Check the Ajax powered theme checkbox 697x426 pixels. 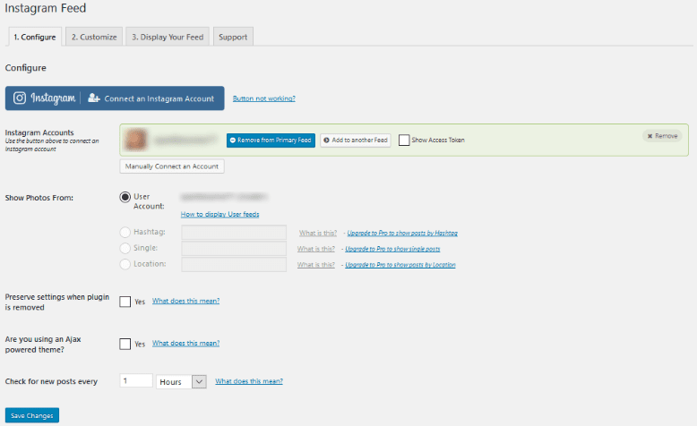point(125,344)
